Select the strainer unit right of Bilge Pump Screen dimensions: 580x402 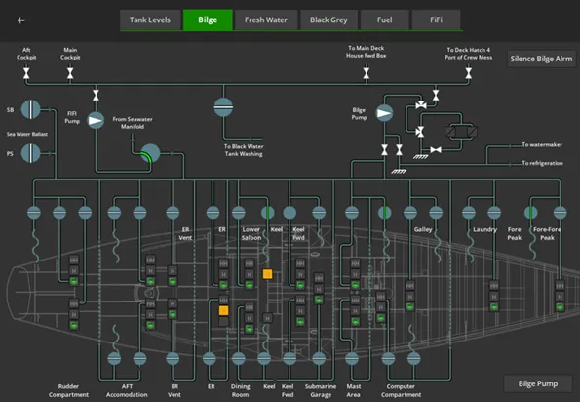coord(461,132)
